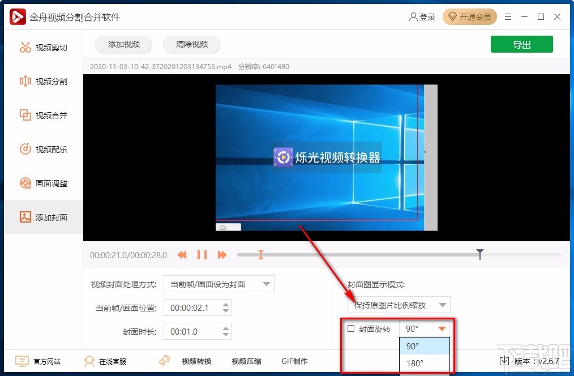Select the 添加封面 add cover section

click(x=44, y=217)
